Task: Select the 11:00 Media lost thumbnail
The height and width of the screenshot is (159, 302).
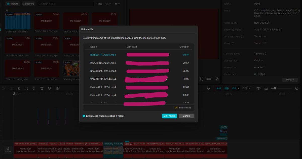Action: click(18, 45)
